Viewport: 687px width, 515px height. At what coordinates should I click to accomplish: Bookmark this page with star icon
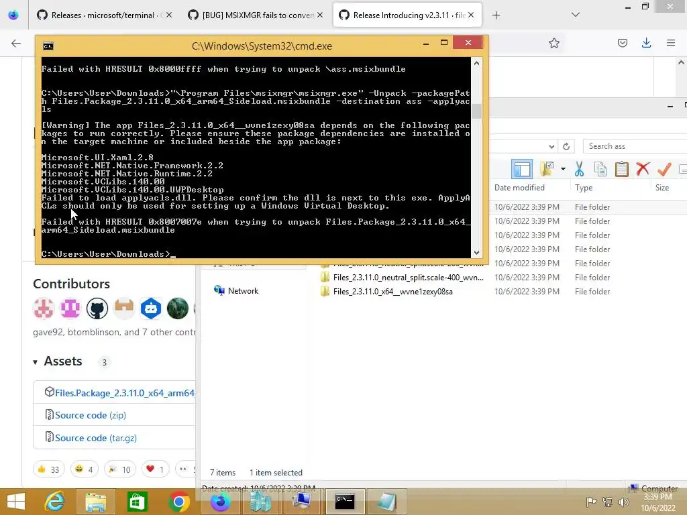click(x=553, y=43)
